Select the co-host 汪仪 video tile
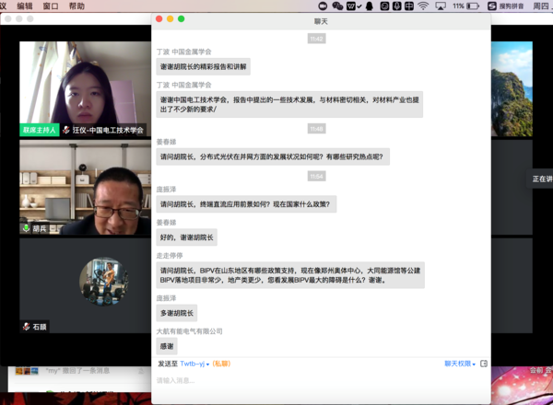The image size is (553, 405). point(85,87)
